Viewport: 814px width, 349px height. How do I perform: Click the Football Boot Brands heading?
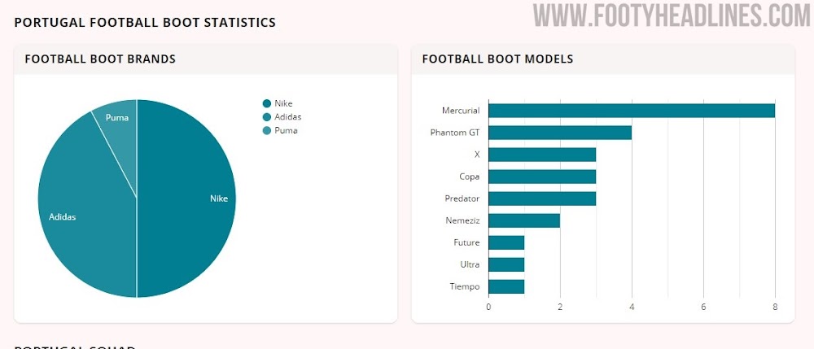tap(100, 59)
